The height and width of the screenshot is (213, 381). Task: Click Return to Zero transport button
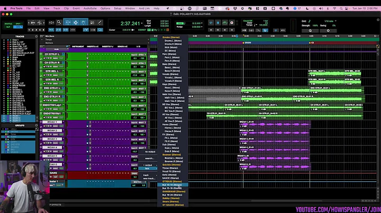211,30
